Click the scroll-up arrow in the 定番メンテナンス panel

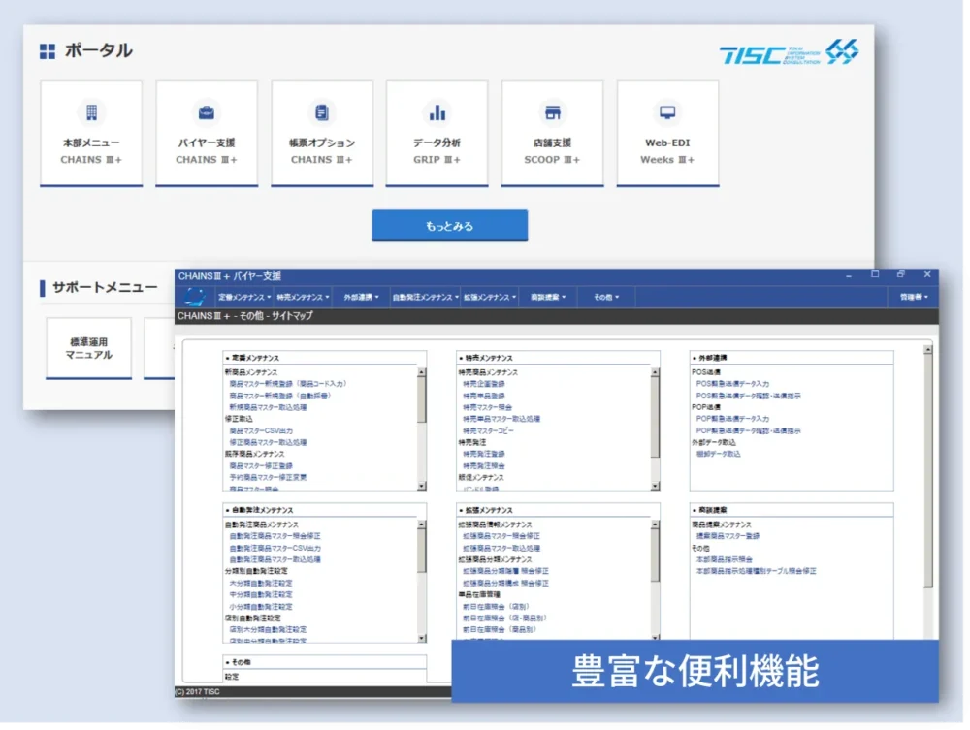point(421,372)
